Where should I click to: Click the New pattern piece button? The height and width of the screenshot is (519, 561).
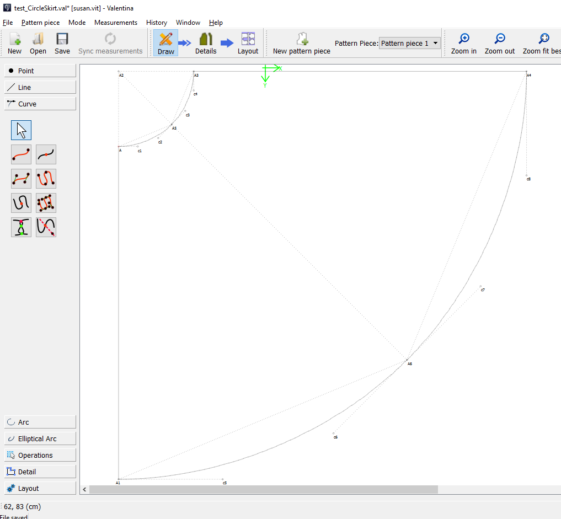tap(301, 43)
